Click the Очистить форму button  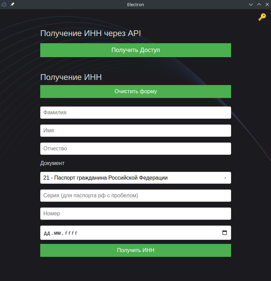pos(135,92)
